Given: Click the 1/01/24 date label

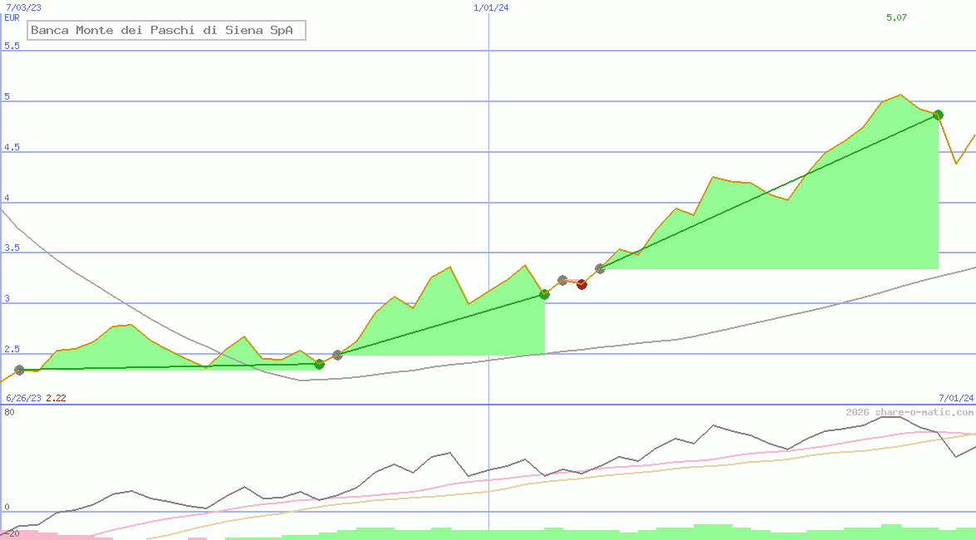Looking at the screenshot, I should [x=491, y=7].
